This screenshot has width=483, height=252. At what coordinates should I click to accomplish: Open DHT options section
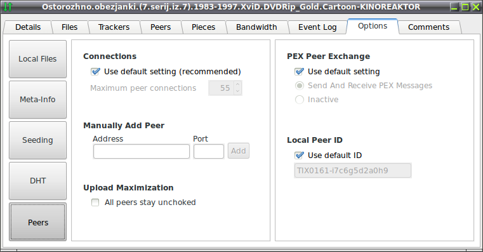[x=37, y=181]
